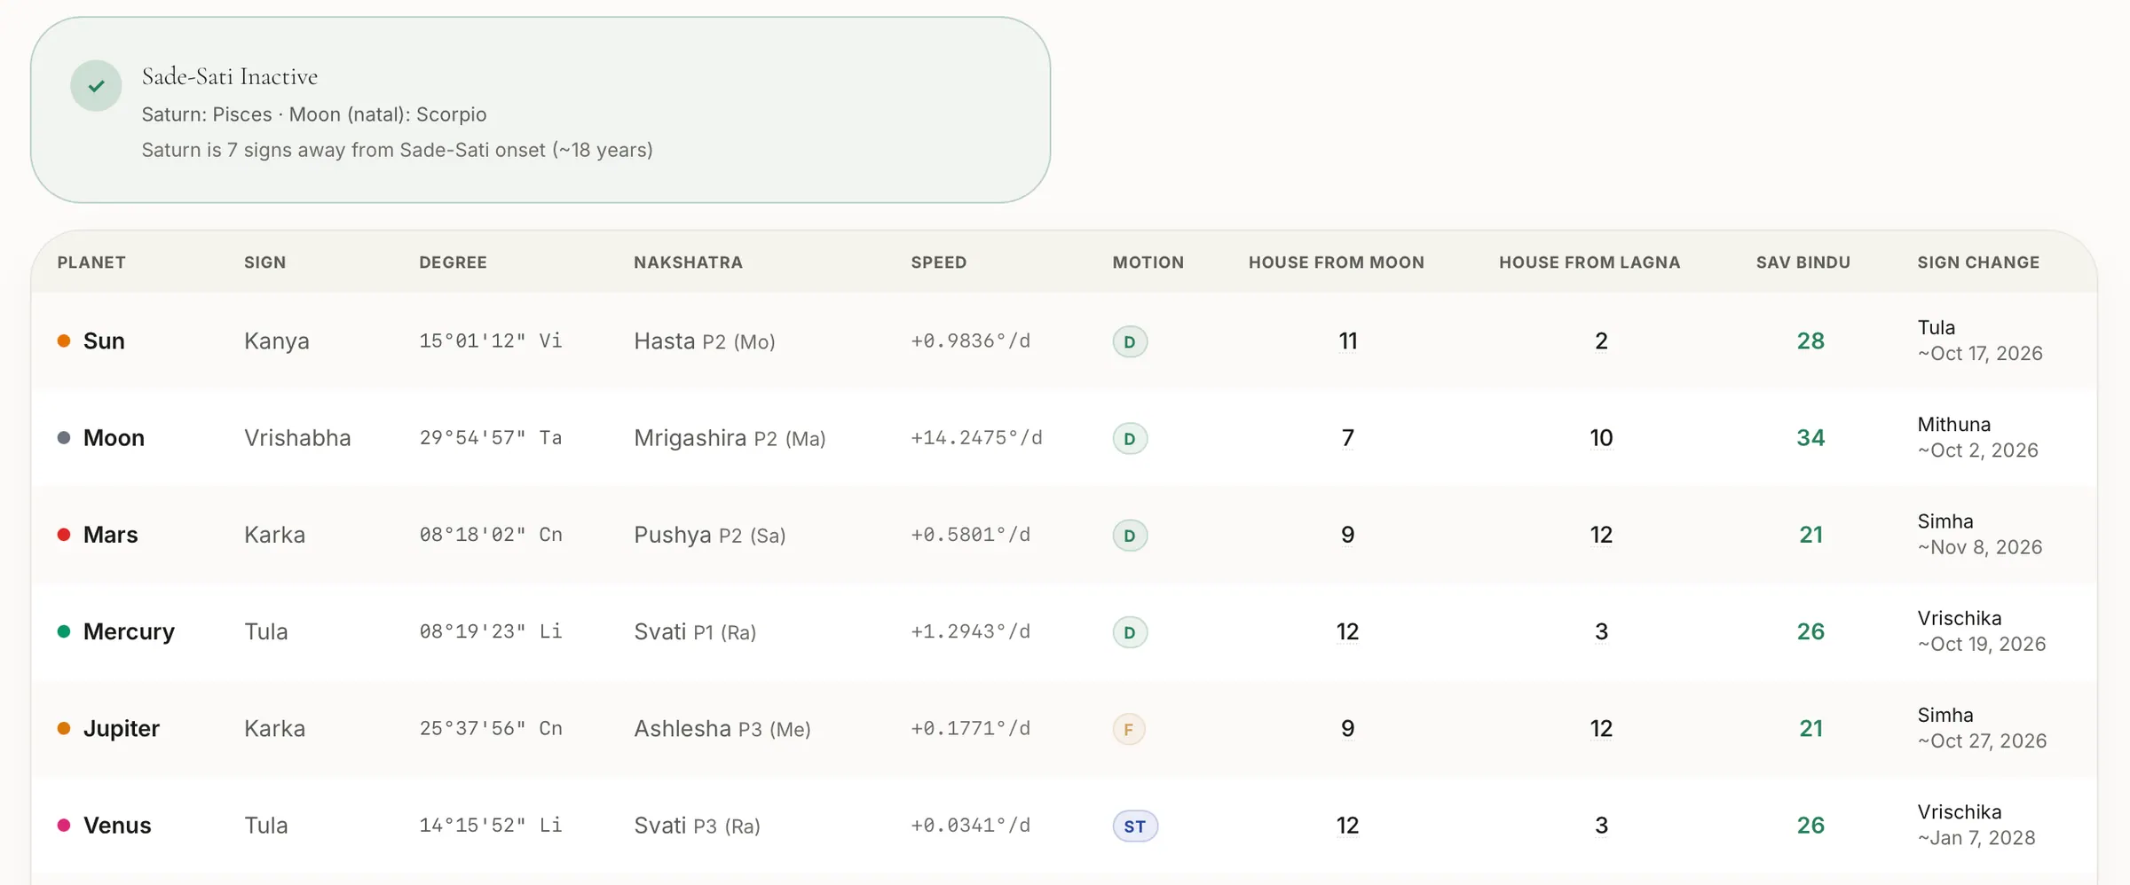The height and width of the screenshot is (885, 2130).
Task: Click the D motion badge in Mercury row
Action: [1130, 632]
